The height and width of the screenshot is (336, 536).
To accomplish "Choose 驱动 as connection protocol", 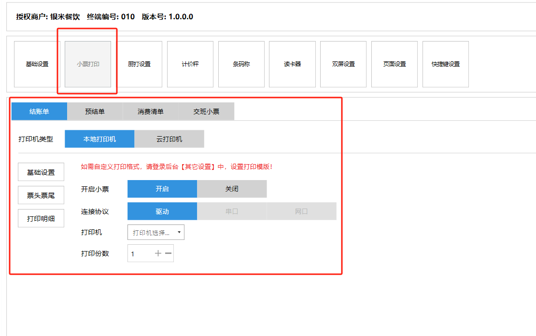I will point(162,211).
